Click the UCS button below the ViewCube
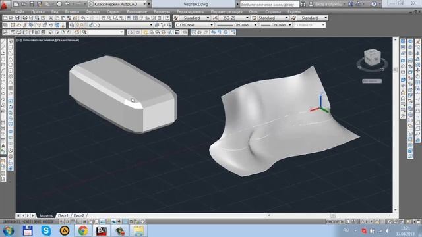Image resolution: width=422 pixels, height=237 pixels. (x=372, y=81)
